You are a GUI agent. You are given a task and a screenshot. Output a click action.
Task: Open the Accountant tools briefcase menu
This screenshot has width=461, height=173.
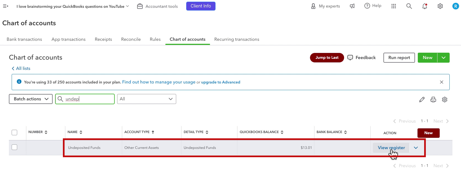click(157, 6)
